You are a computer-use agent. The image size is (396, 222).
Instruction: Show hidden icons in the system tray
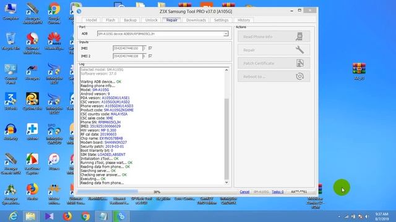pyautogui.click(x=339, y=216)
